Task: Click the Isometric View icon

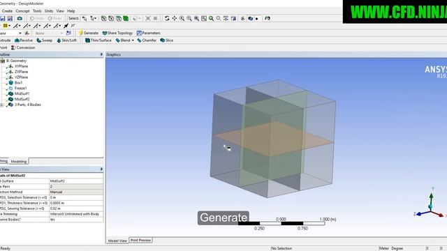Action: click(x=226, y=19)
